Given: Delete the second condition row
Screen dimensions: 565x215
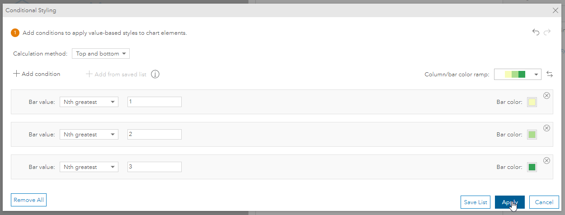Looking at the screenshot, I should pos(546,128).
